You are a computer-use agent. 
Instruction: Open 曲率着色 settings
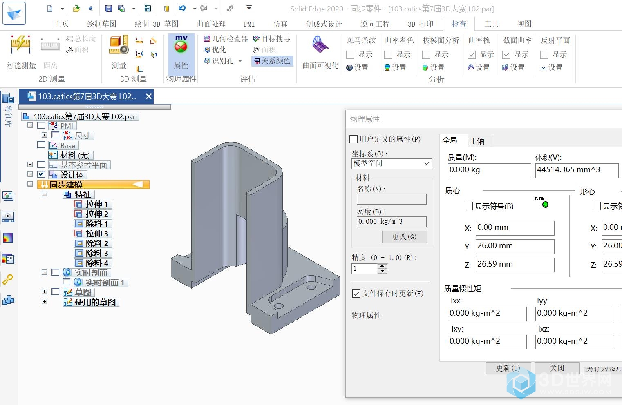coord(395,67)
